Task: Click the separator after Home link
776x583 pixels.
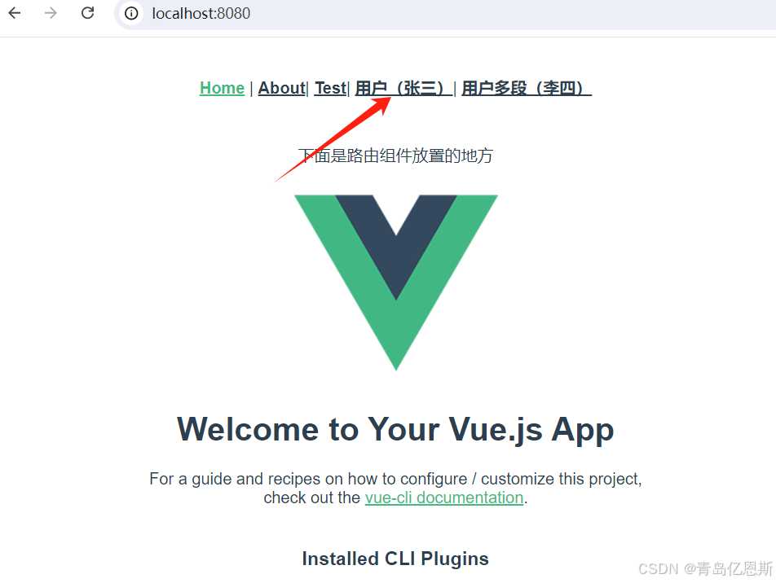Action: point(251,89)
